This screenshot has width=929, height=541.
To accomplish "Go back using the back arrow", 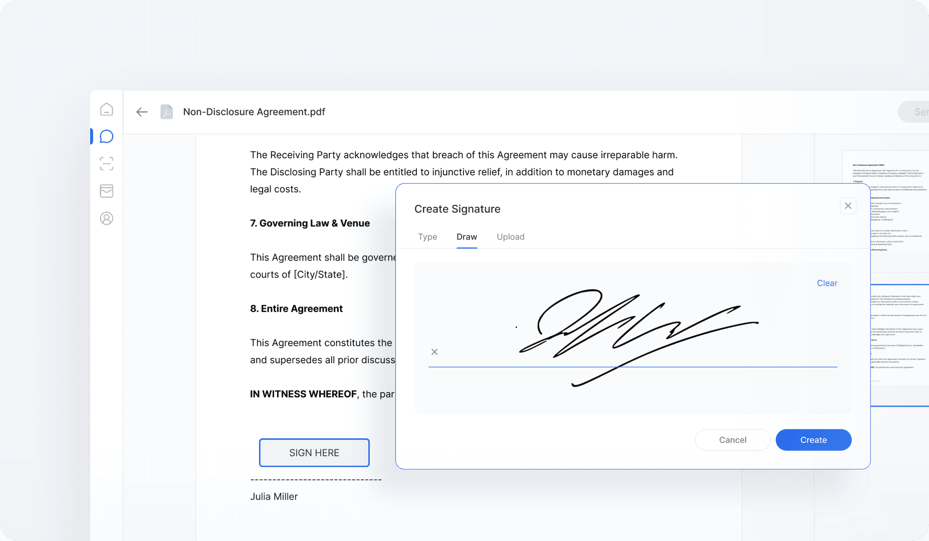I will tap(142, 112).
